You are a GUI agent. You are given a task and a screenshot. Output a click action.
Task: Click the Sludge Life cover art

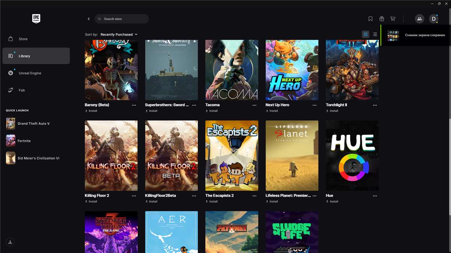pyautogui.click(x=292, y=232)
